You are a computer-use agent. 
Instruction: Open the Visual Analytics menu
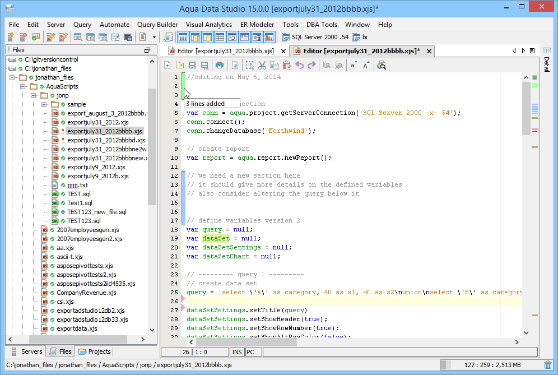pyautogui.click(x=209, y=24)
